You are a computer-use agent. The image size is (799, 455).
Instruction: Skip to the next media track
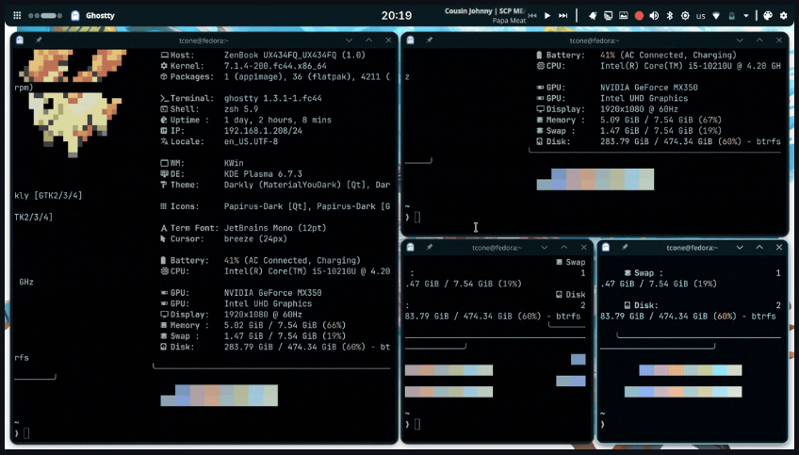coord(563,16)
